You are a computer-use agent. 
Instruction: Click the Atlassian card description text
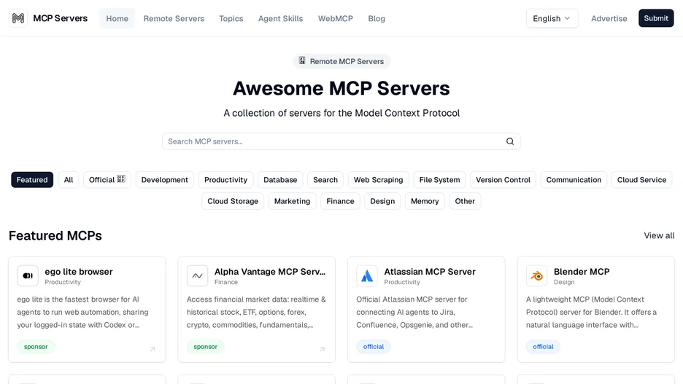click(x=414, y=313)
